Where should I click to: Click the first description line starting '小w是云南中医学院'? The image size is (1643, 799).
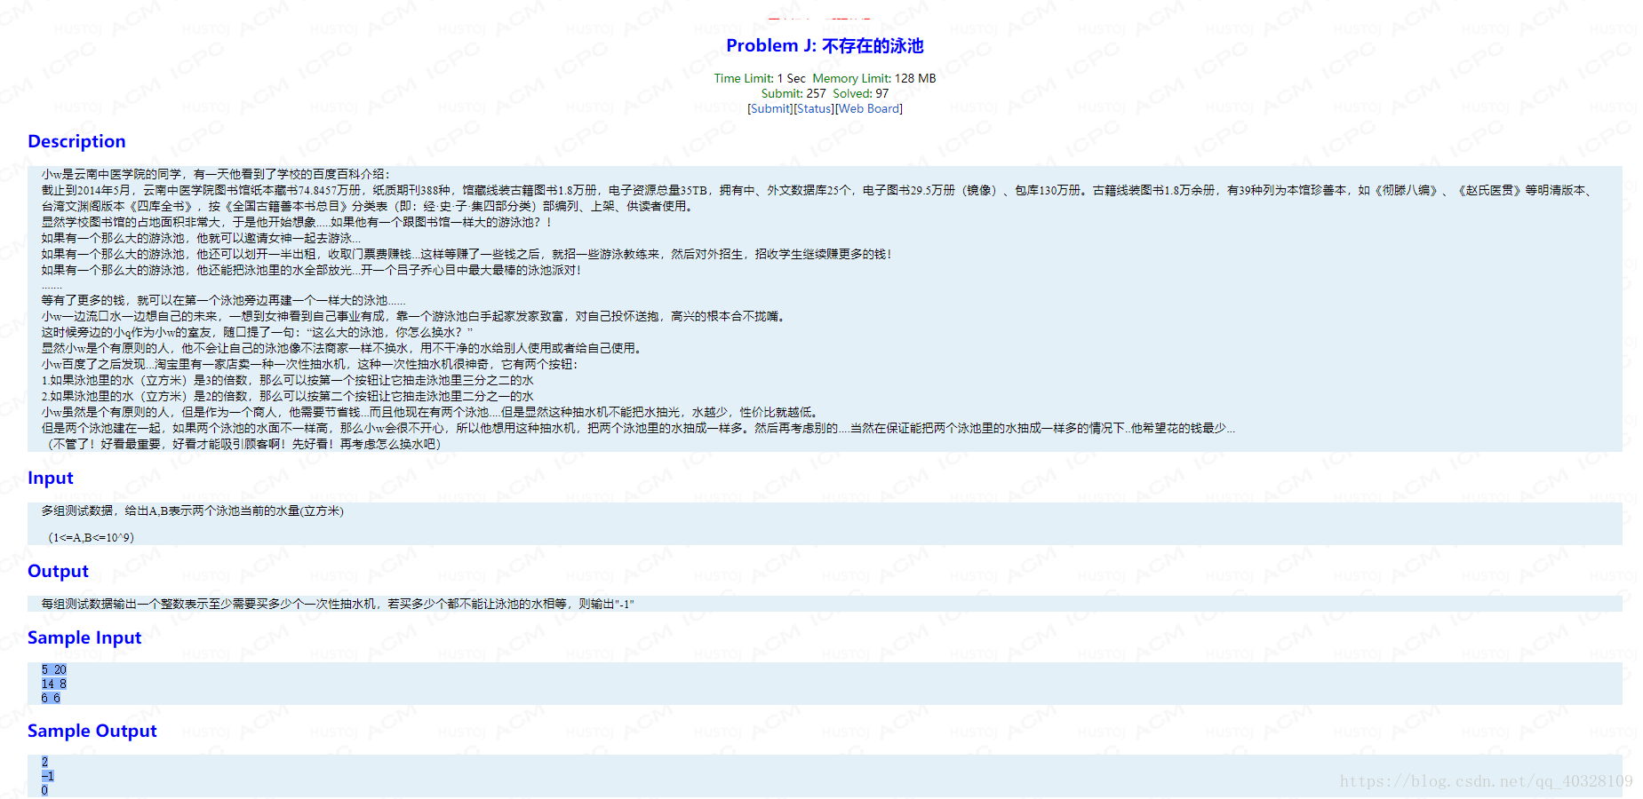tap(215, 174)
